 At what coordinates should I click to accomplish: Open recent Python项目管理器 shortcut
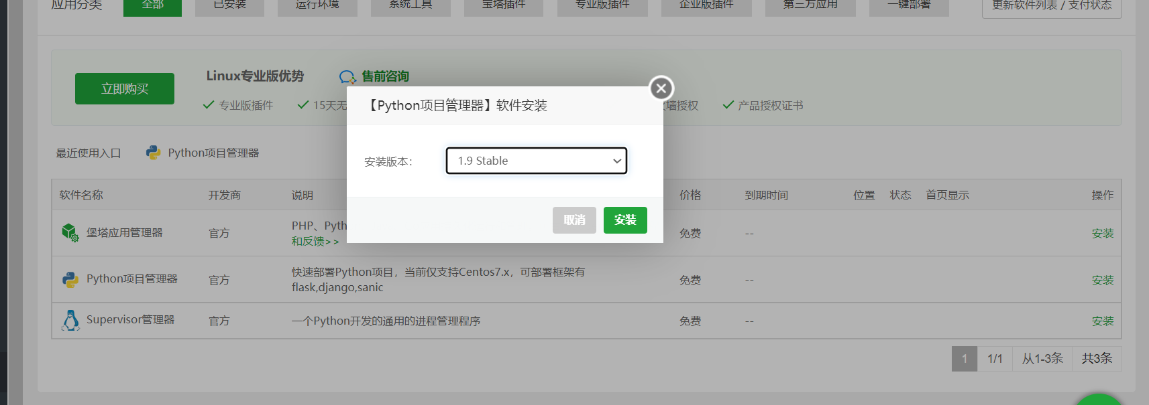click(213, 153)
